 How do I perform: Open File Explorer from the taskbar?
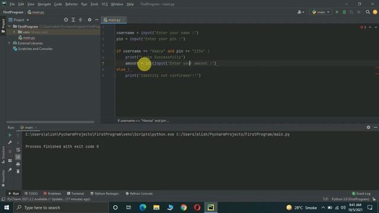pos(156,208)
